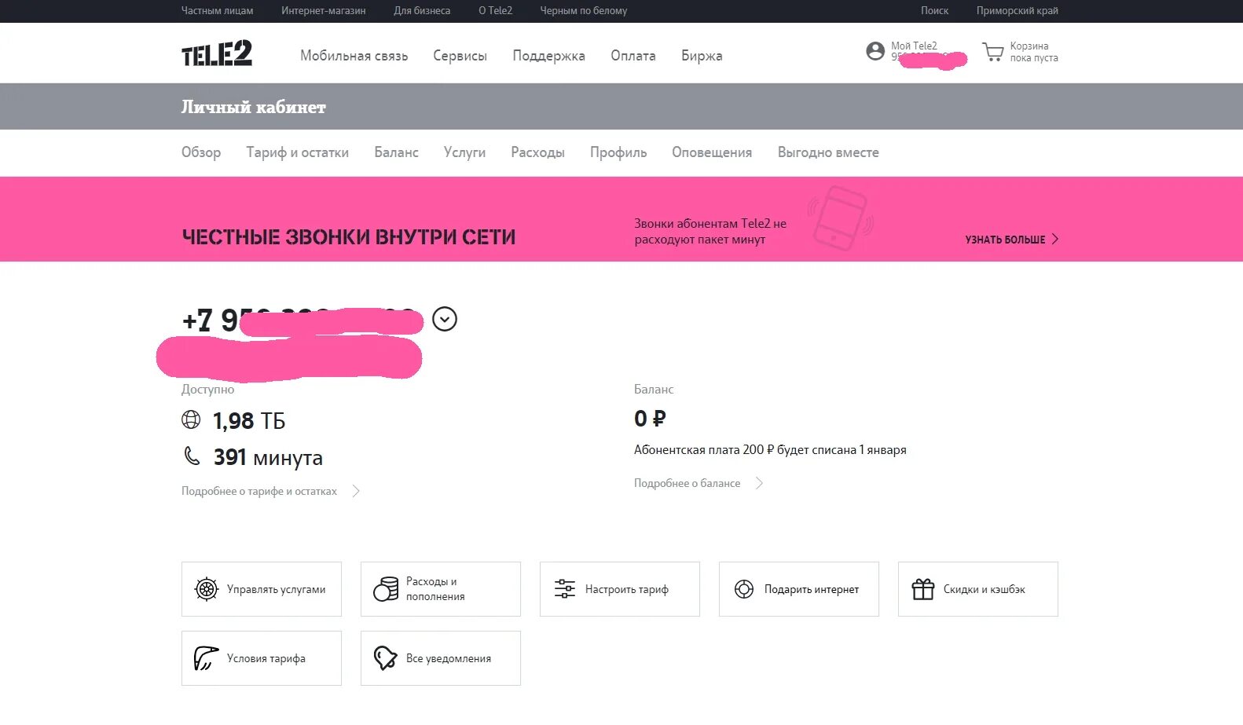This screenshot has height=725, width=1243.
Task: Click Узнать больше in banner
Action: coord(1005,240)
